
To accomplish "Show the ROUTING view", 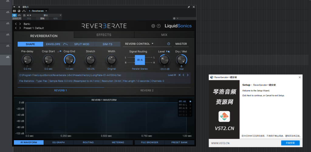I will tap(88, 142).
